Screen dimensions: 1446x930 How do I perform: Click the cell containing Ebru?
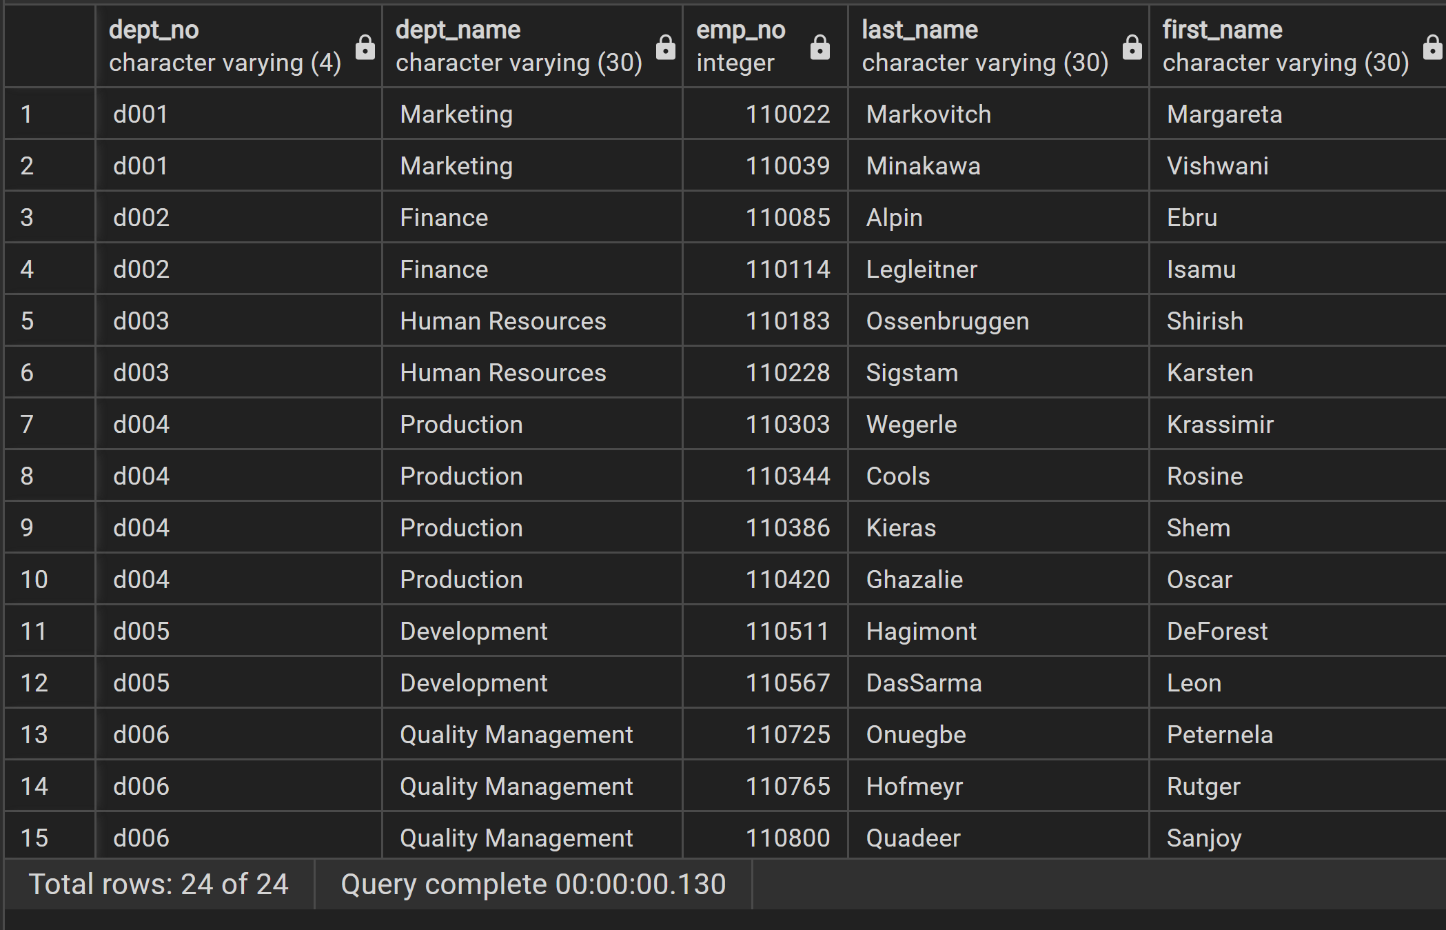point(1298,217)
